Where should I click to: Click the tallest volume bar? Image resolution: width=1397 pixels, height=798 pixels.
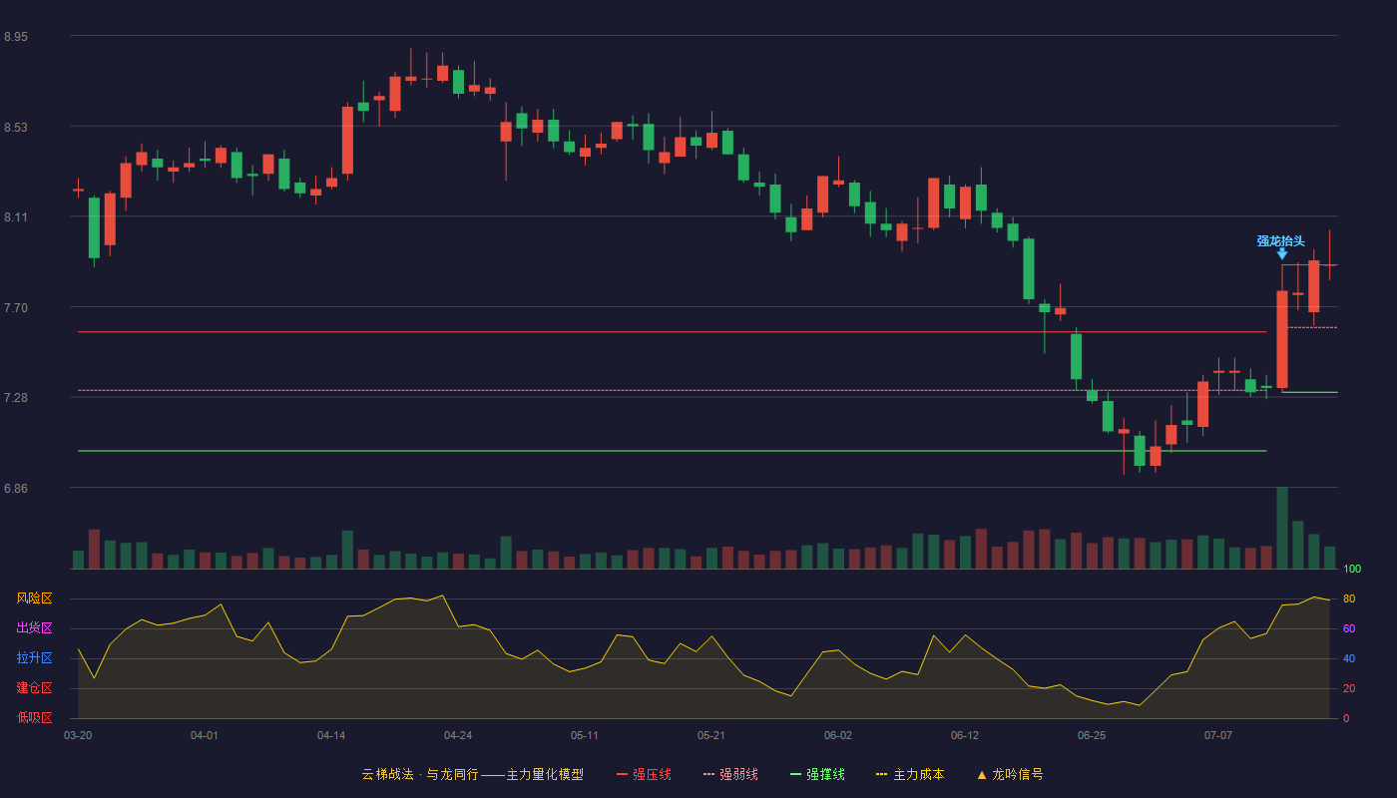1282,528
